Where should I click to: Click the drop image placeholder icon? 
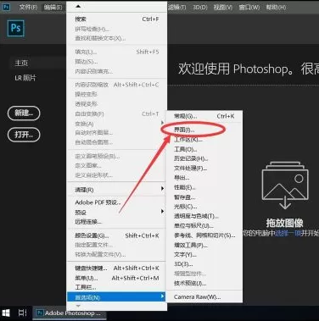(x=285, y=185)
